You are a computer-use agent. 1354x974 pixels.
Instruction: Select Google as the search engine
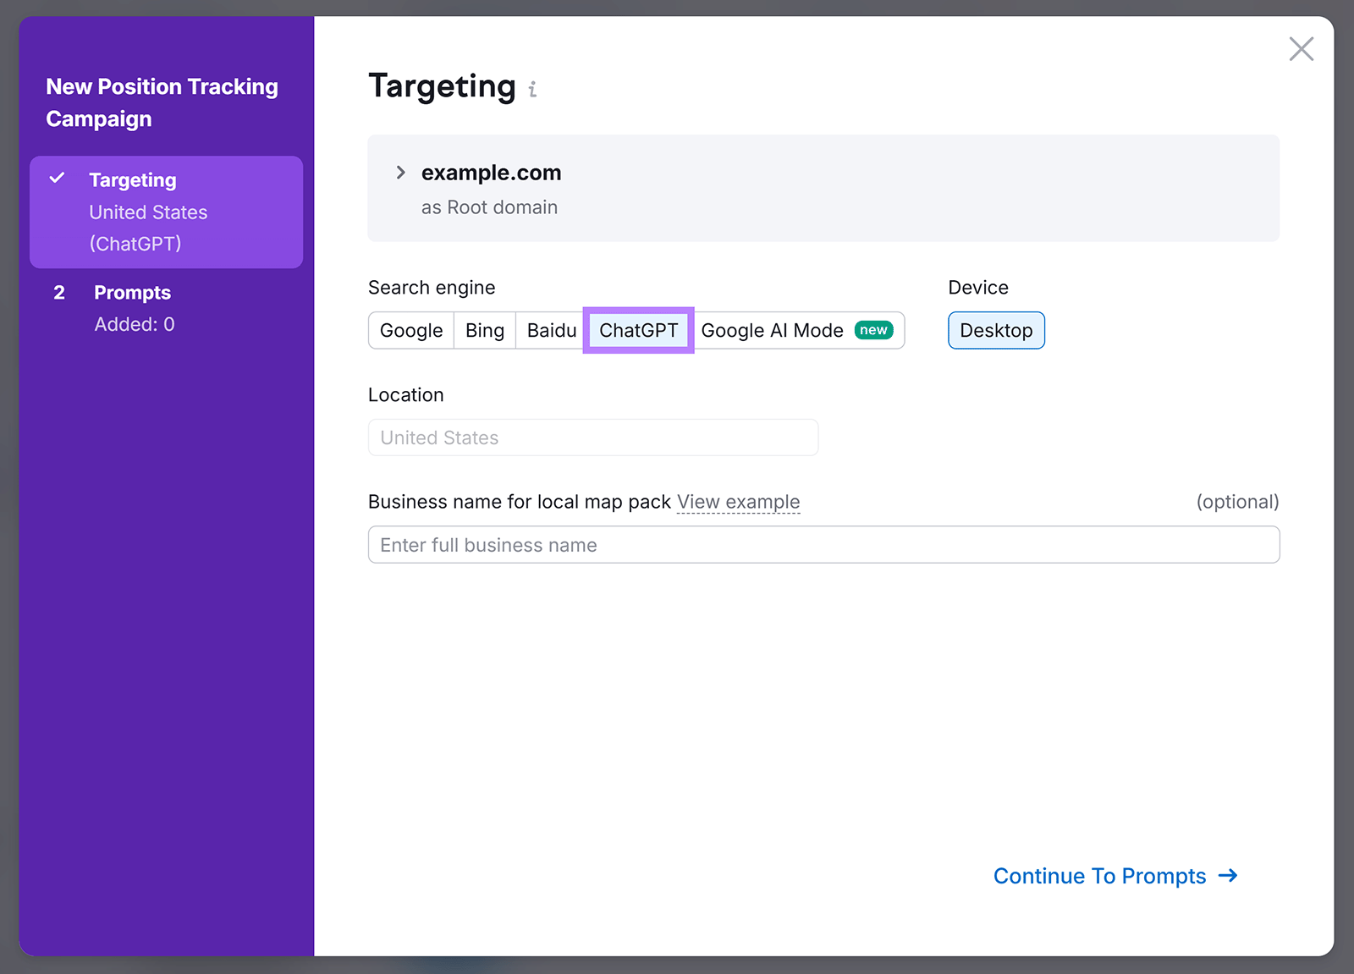(x=410, y=330)
